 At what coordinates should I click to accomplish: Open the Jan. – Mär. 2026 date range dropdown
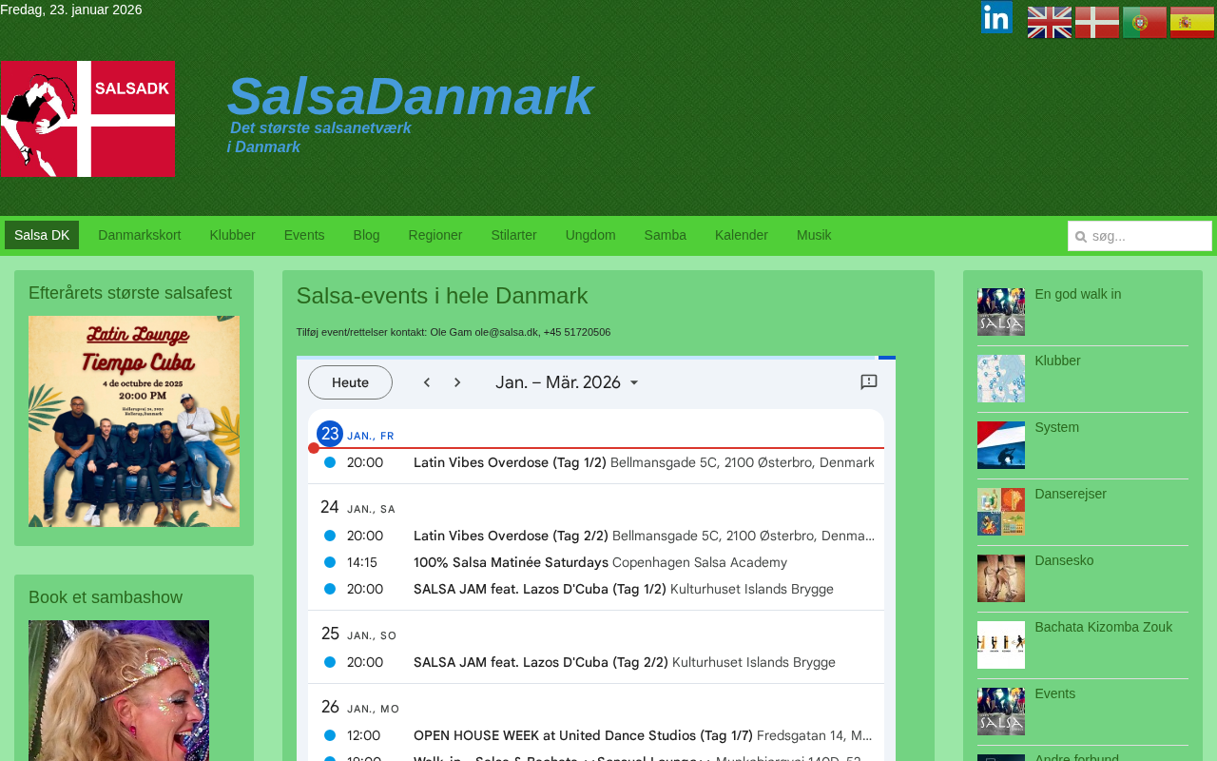pos(568,382)
